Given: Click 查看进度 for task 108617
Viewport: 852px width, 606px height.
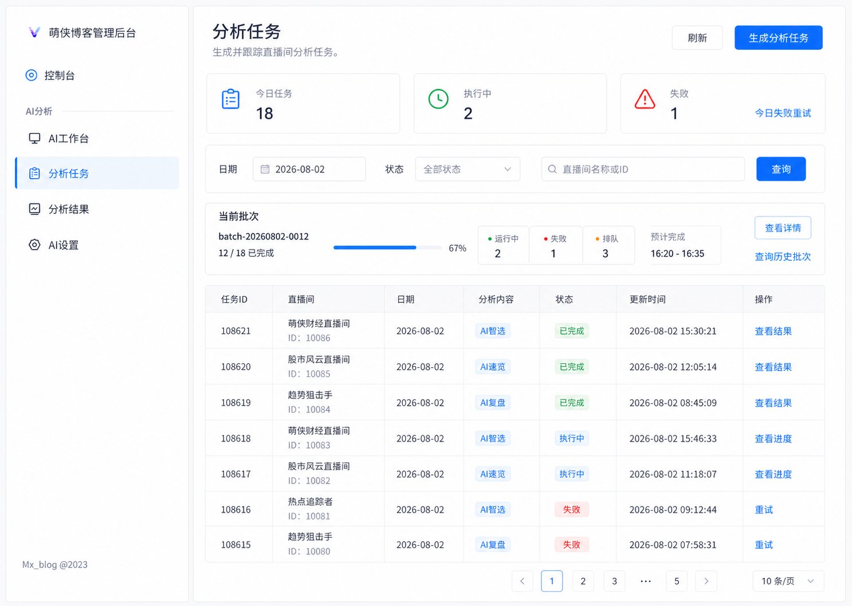Looking at the screenshot, I should [773, 474].
